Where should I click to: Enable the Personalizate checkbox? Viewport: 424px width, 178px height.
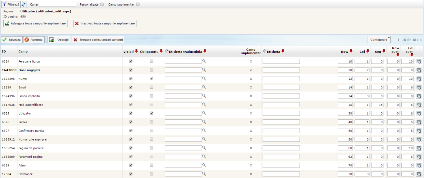tap(102, 5)
